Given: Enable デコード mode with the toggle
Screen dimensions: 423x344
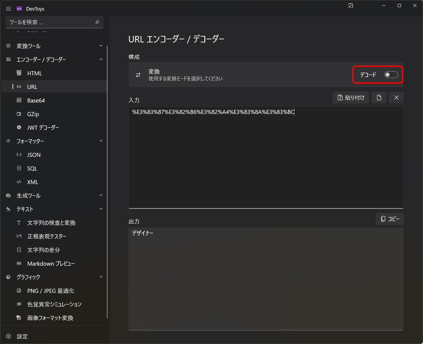Looking at the screenshot, I should click(x=391, y=75).
